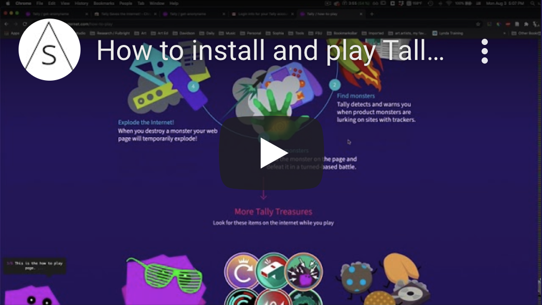Click the whistle badge icon
542x305 pixels.
coord(273,271)
